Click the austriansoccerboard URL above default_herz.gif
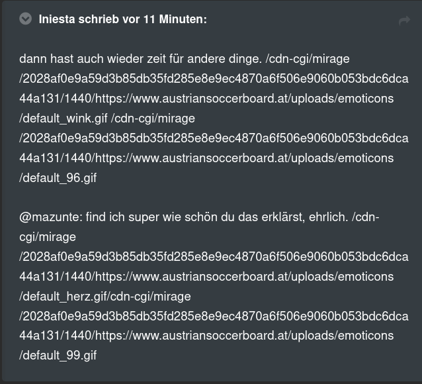422x384 pixels. (x=244, y=277)
